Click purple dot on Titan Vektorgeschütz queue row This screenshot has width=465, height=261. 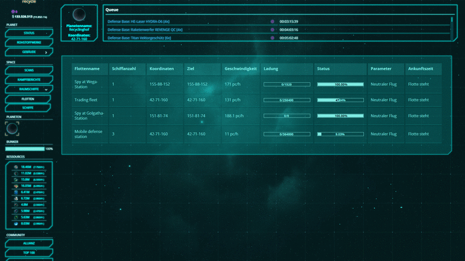(x=272, y=38)
